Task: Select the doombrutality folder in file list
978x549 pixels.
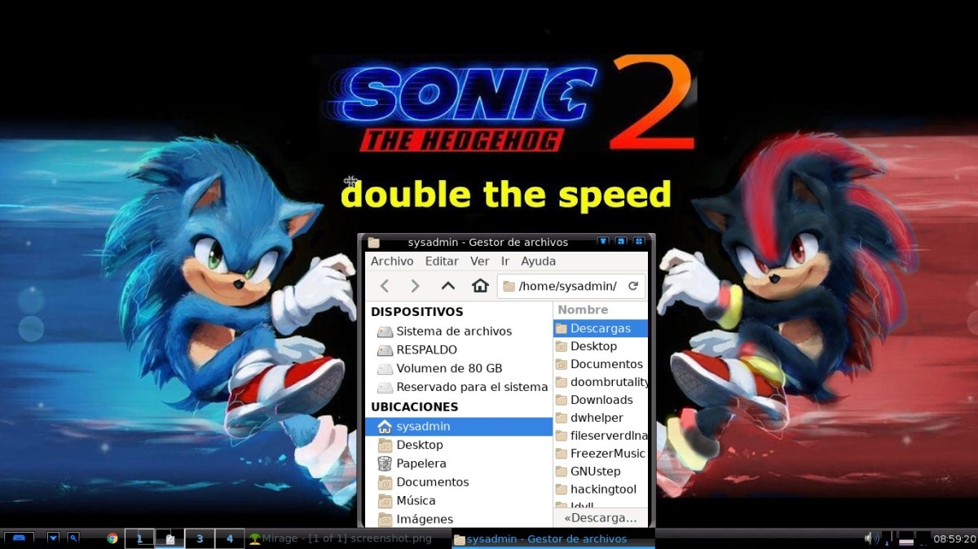Action: click(x=608, y=382)
